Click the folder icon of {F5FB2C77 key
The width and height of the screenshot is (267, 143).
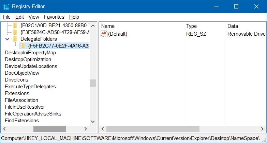23,46
